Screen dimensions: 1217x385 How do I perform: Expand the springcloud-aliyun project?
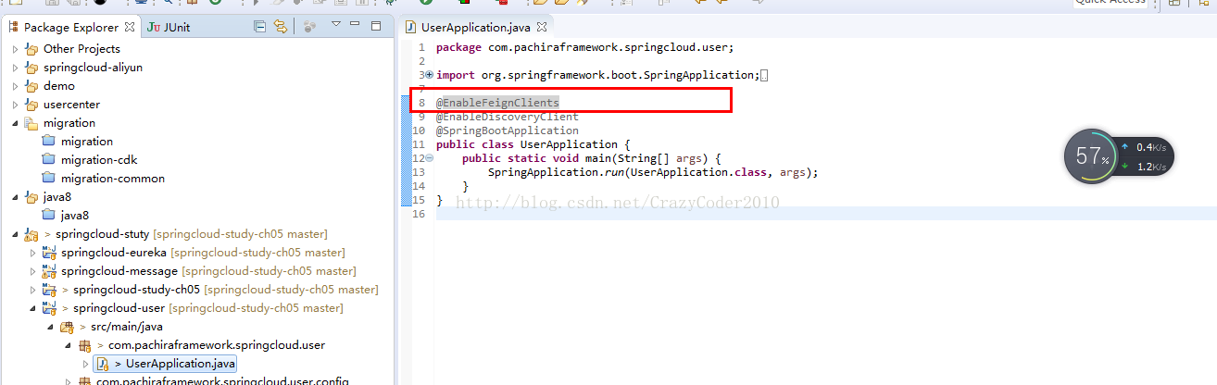pyautogui.click(x=16, y=67)
